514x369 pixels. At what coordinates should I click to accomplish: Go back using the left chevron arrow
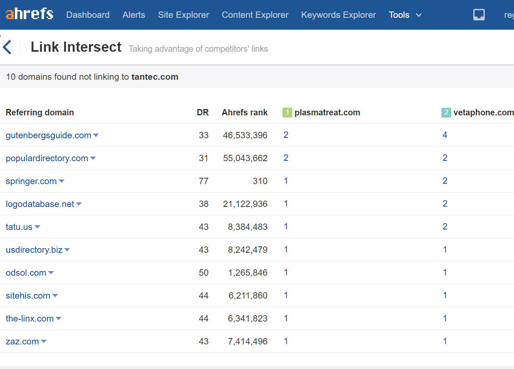(7, 47)
